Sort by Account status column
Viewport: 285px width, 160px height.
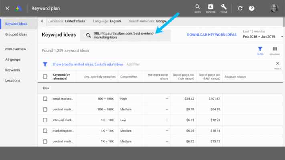[235, 76]
